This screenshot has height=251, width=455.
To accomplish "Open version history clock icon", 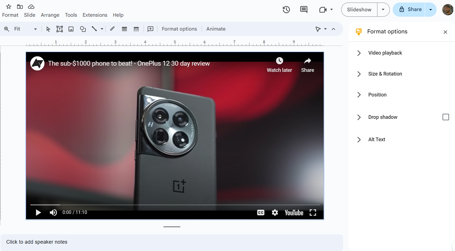I will click(x=286, y=10).
